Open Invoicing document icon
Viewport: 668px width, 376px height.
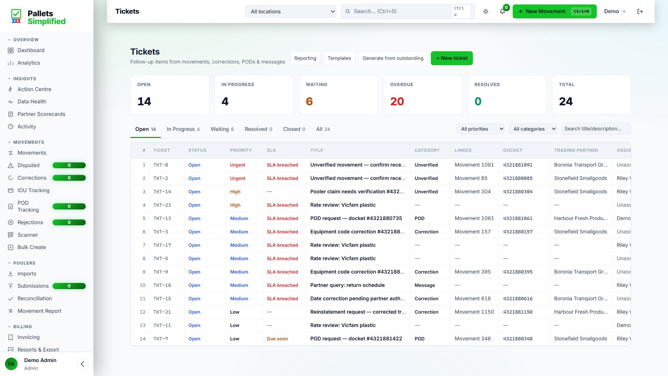coord(10,337)
